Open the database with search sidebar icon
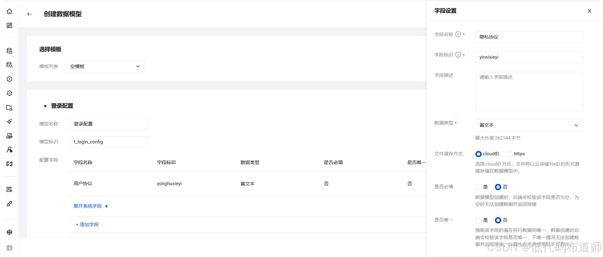The image size is (603, 257). pyautogui.click(x=9, y=65)
